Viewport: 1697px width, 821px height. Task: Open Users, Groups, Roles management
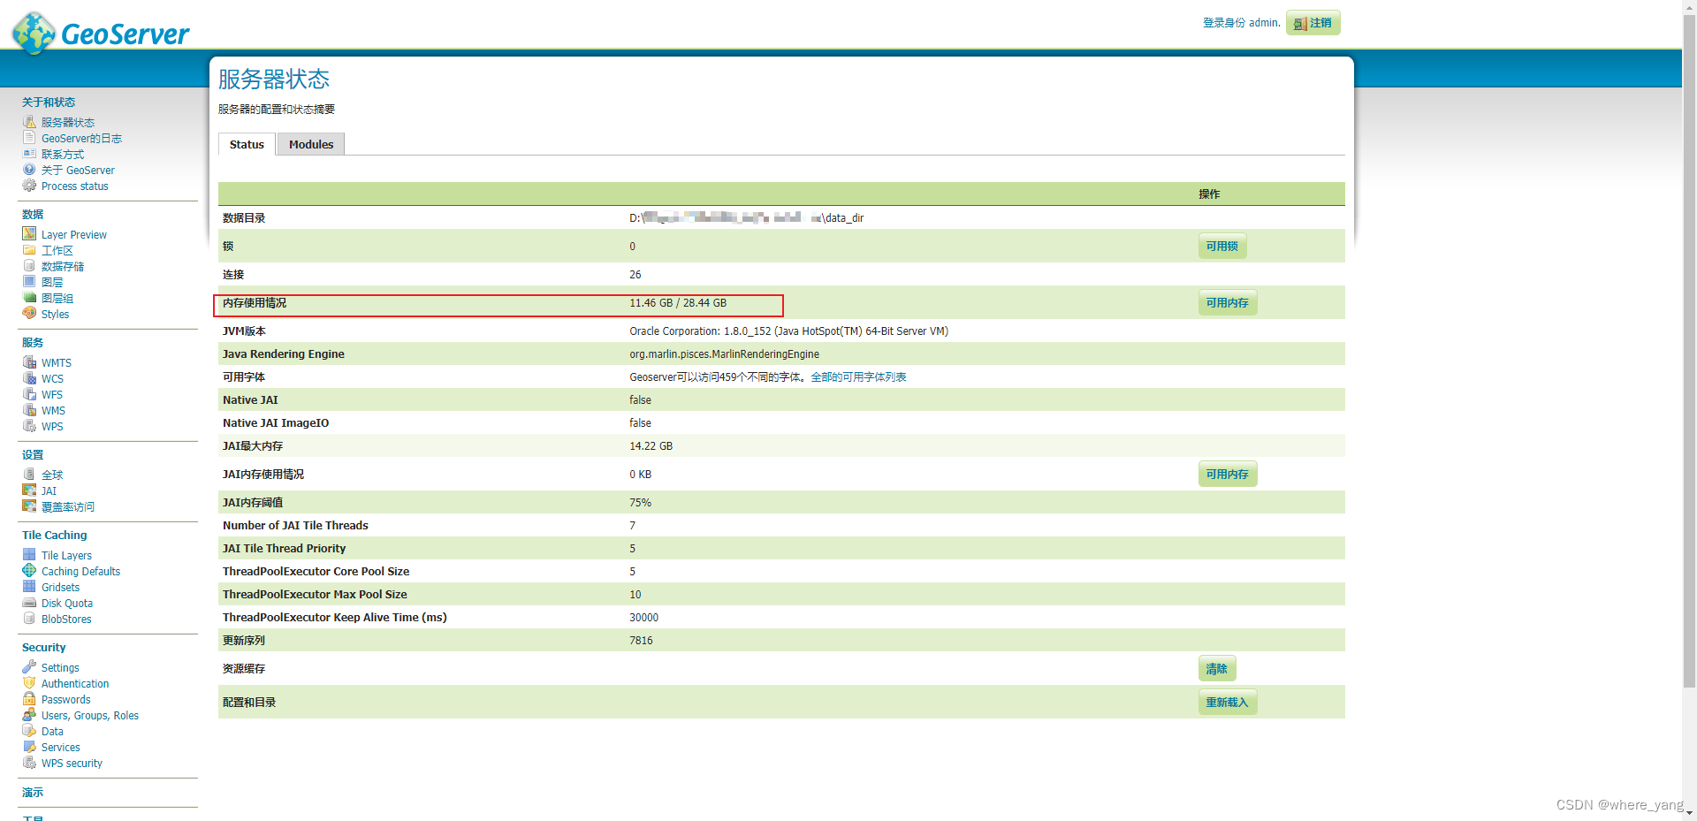pos(89,715)
